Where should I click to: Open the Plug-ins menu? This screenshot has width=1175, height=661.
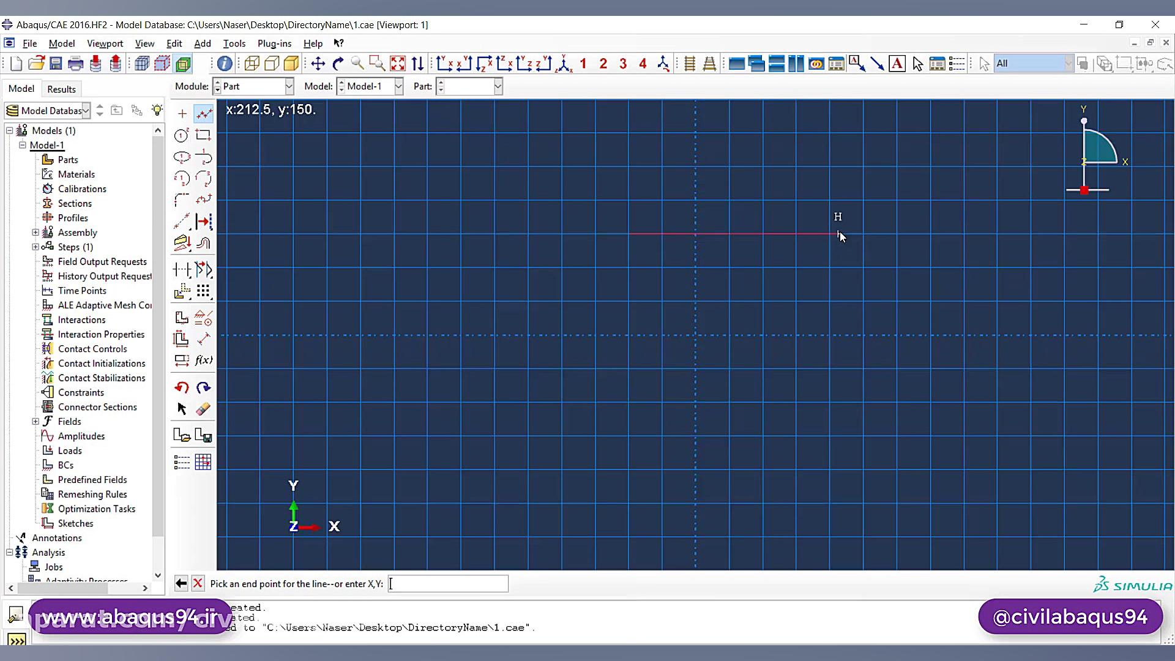pyautogui.click(x=274, y=43)
